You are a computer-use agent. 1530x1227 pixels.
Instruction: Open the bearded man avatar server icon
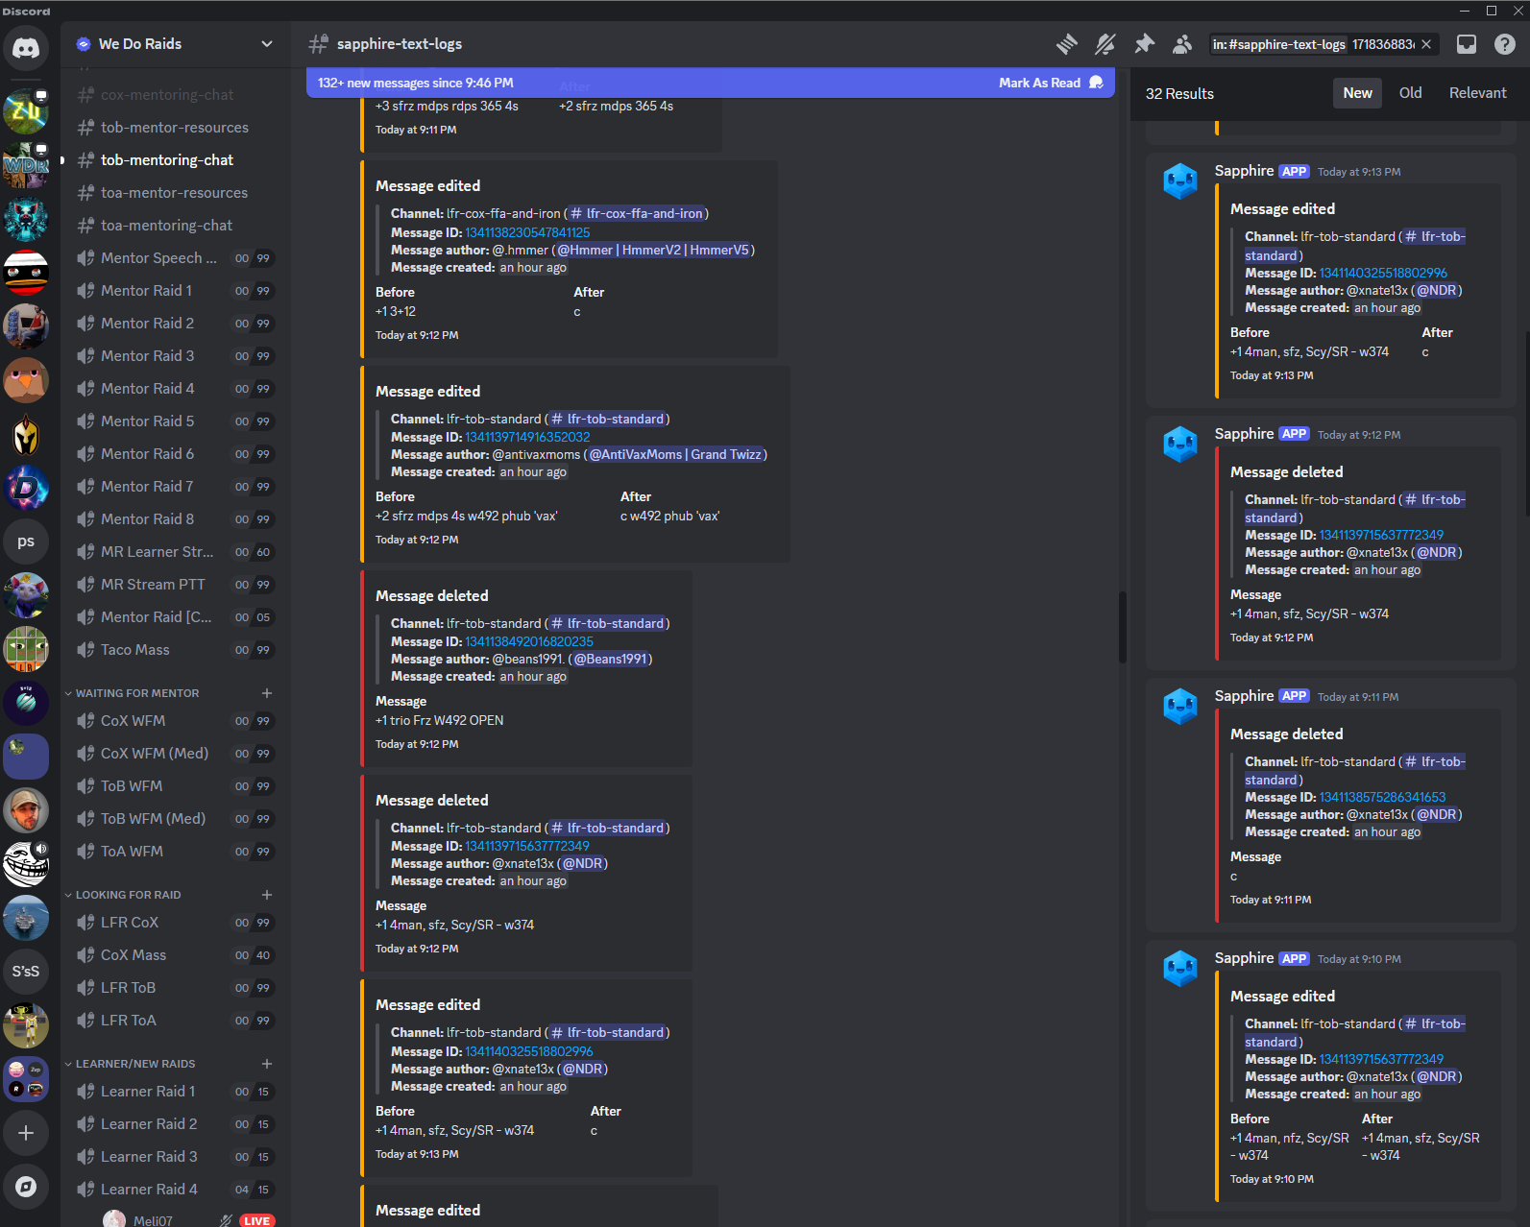[26, 810]
